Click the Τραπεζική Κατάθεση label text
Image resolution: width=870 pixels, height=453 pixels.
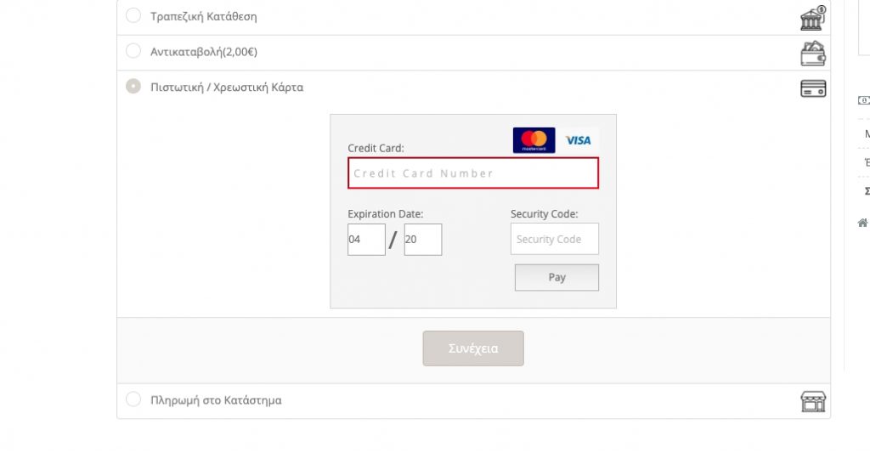[204, 17]
